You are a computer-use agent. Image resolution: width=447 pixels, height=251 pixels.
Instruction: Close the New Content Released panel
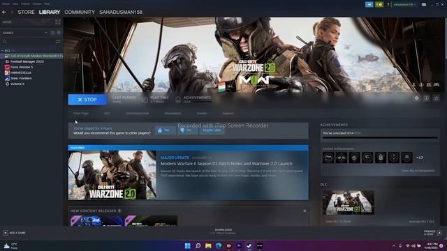(x=305, y=211)
